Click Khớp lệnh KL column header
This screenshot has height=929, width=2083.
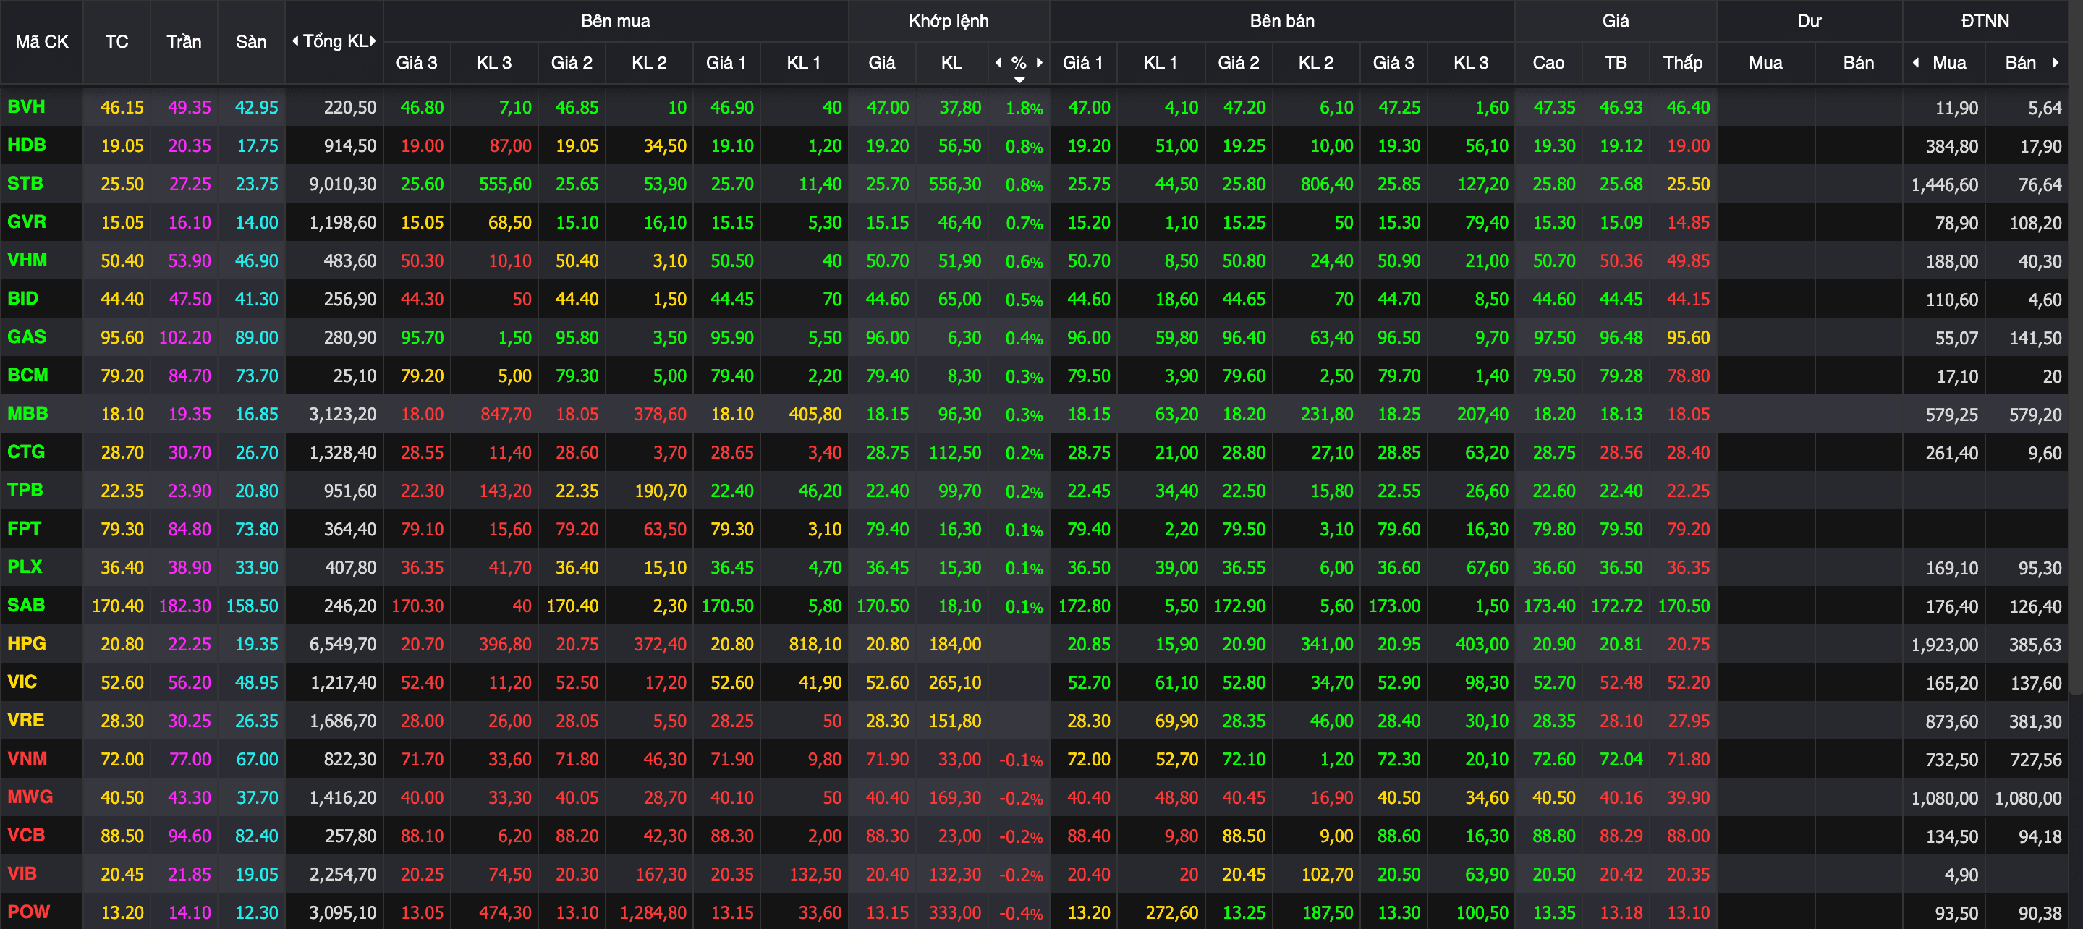pos(951,62)
